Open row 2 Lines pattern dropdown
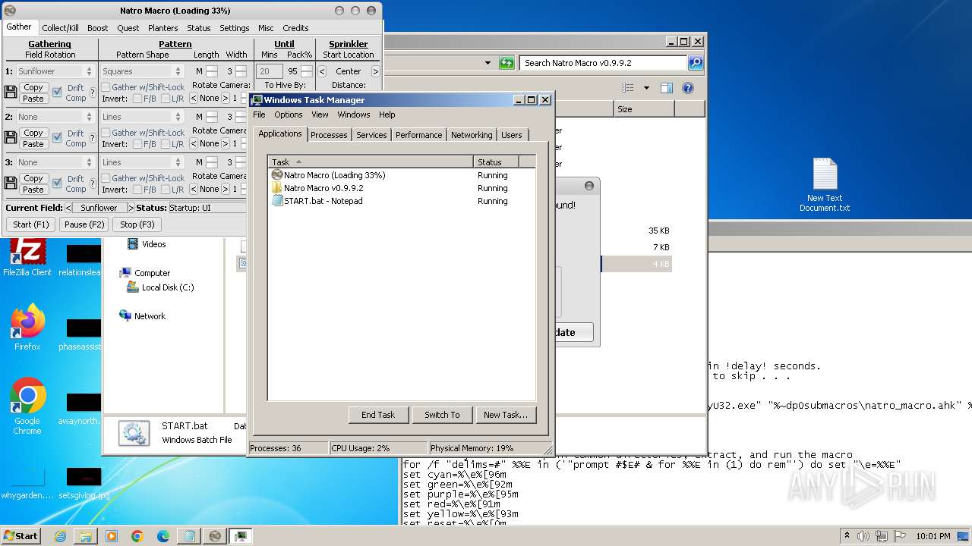 point(142,117)
